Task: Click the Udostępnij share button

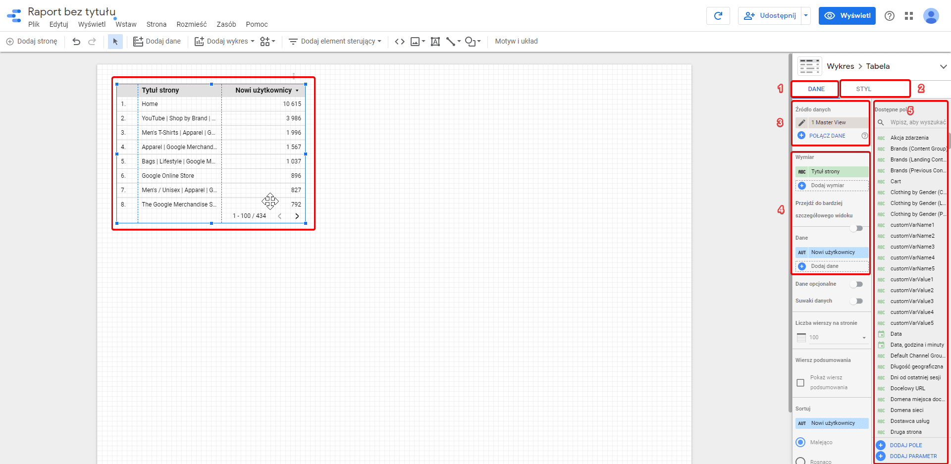Action: [x=770, y=16]
